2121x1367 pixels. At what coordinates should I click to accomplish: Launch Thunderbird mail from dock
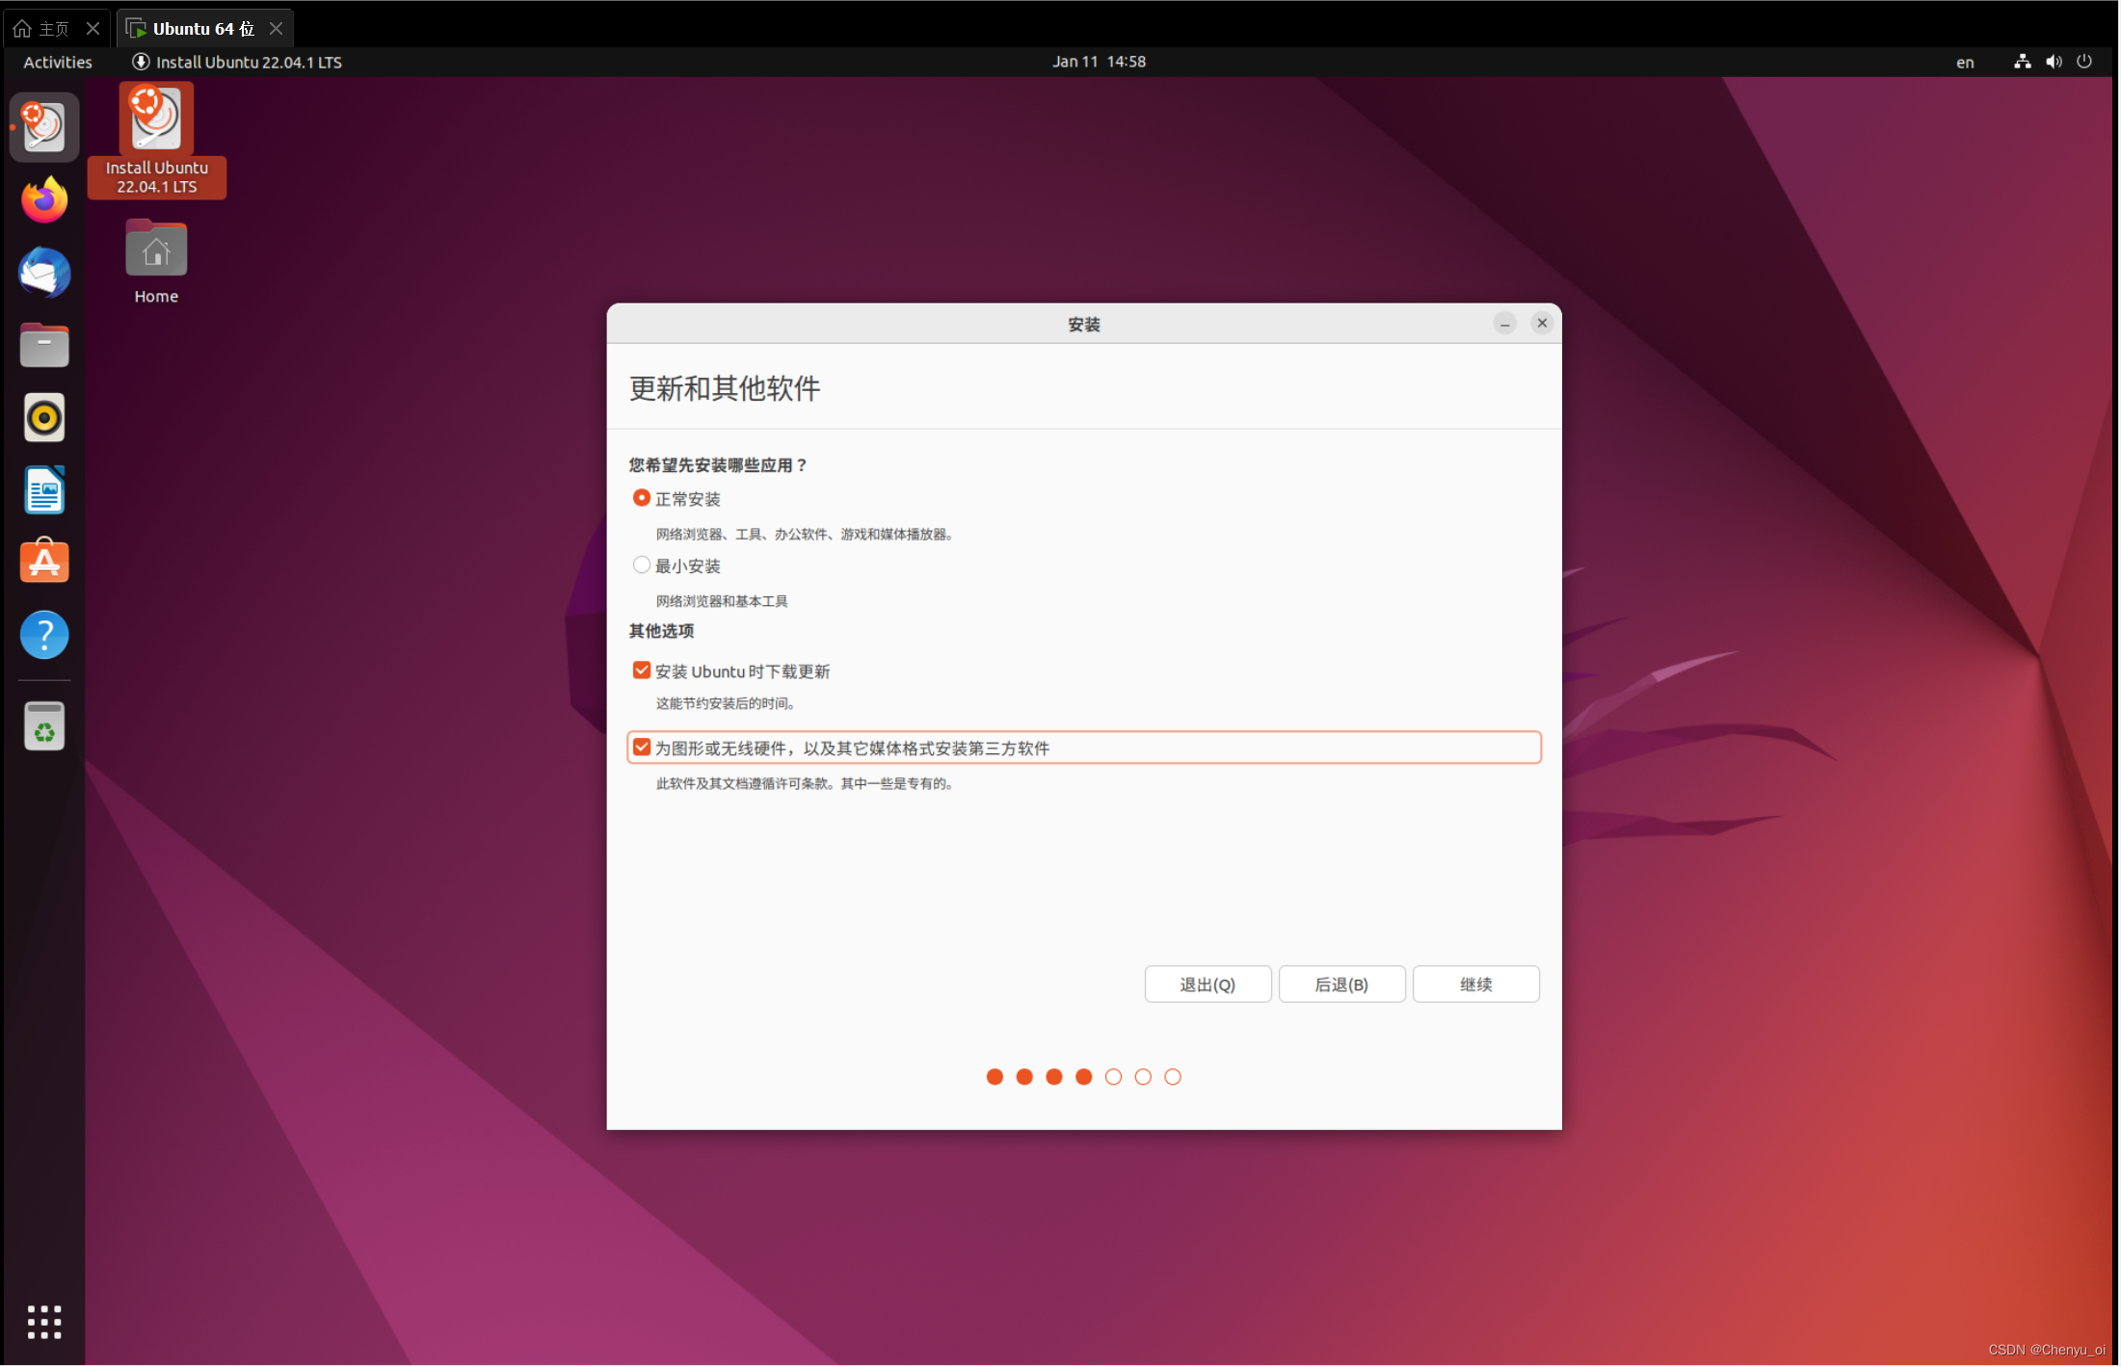(44, 274)
